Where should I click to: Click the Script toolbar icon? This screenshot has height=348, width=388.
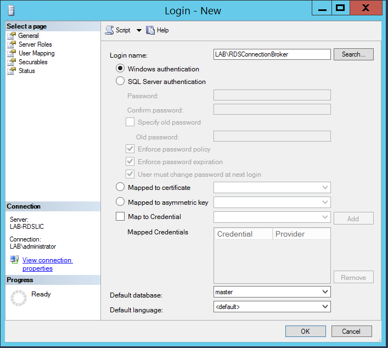109,30
